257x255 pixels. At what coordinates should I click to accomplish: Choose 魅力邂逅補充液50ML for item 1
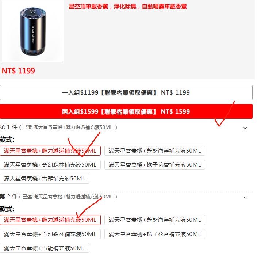[x=50, y=151]
